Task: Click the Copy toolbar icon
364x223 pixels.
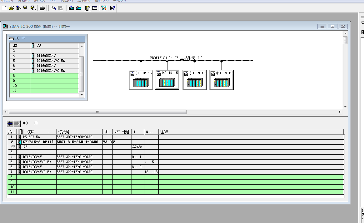Action: click(x=53, y=8)
